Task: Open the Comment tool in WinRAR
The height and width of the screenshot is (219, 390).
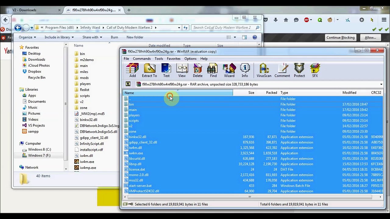Action: point(282,70)
